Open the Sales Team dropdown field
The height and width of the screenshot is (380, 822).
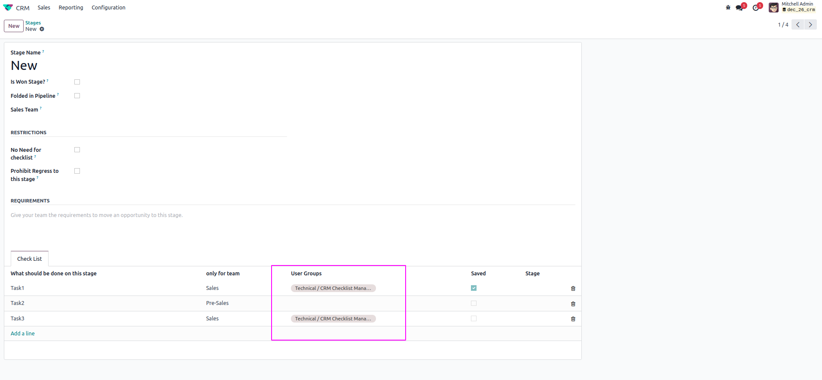point(180,110)
